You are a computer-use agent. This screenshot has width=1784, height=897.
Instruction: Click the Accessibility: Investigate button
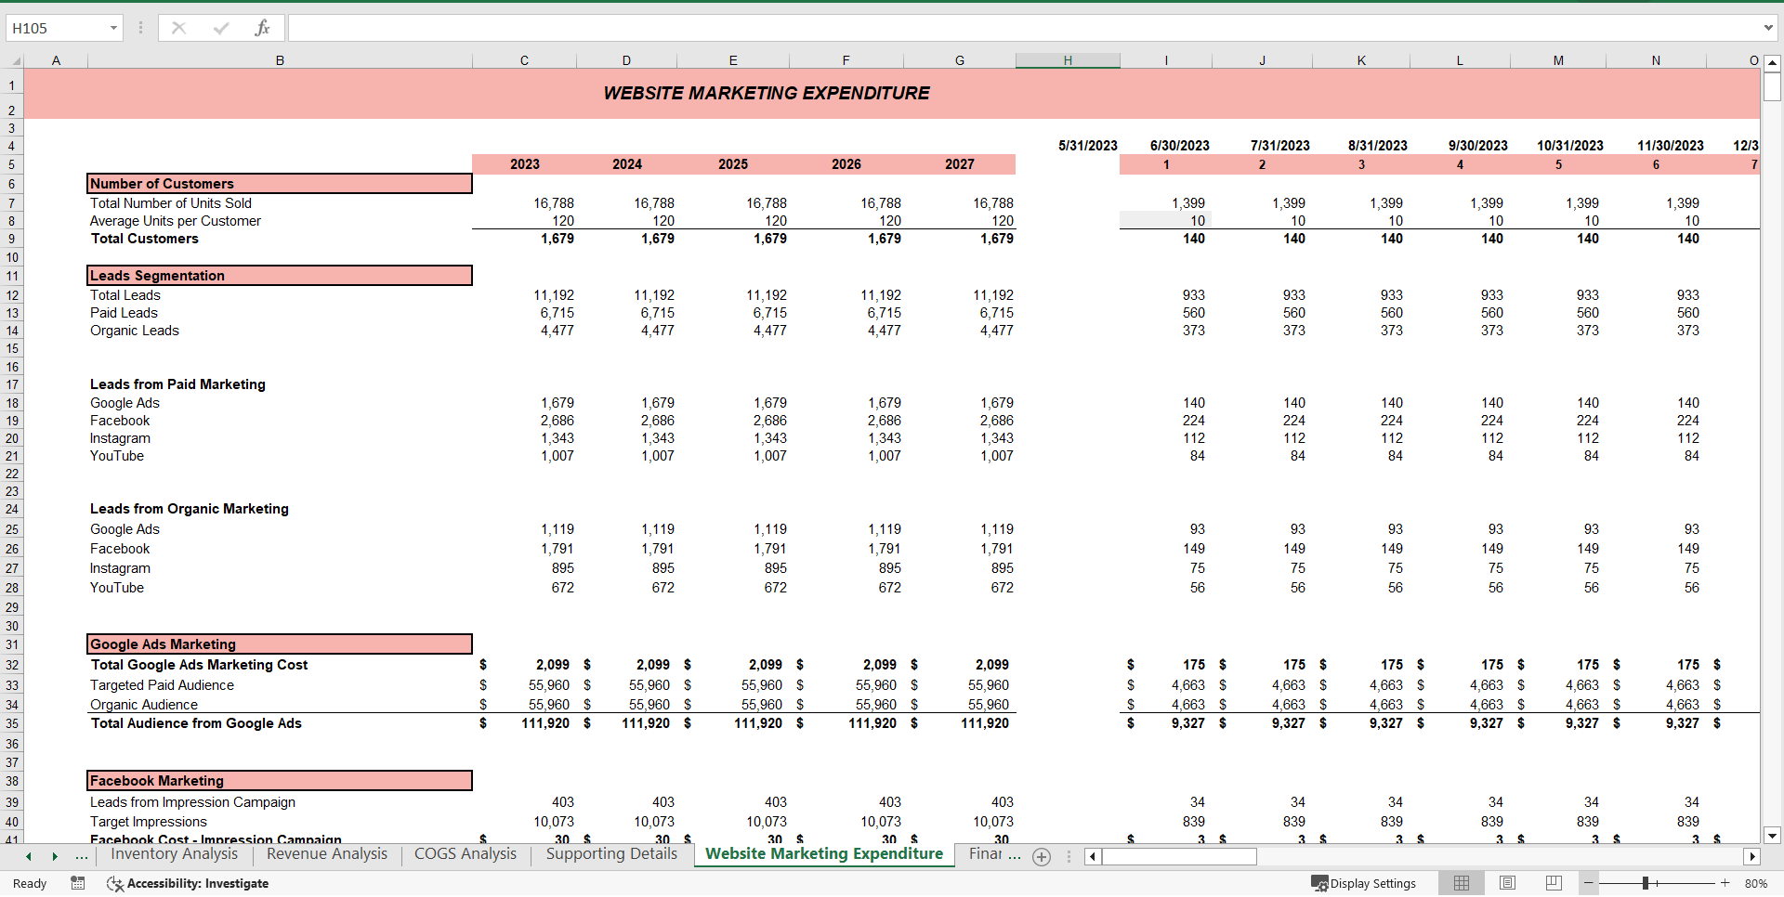point(188,883)
